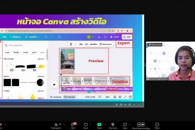Click transition icon after the 2.8s clip
The height and width of the screenshot is (130, 195).
tap(71, 81)
